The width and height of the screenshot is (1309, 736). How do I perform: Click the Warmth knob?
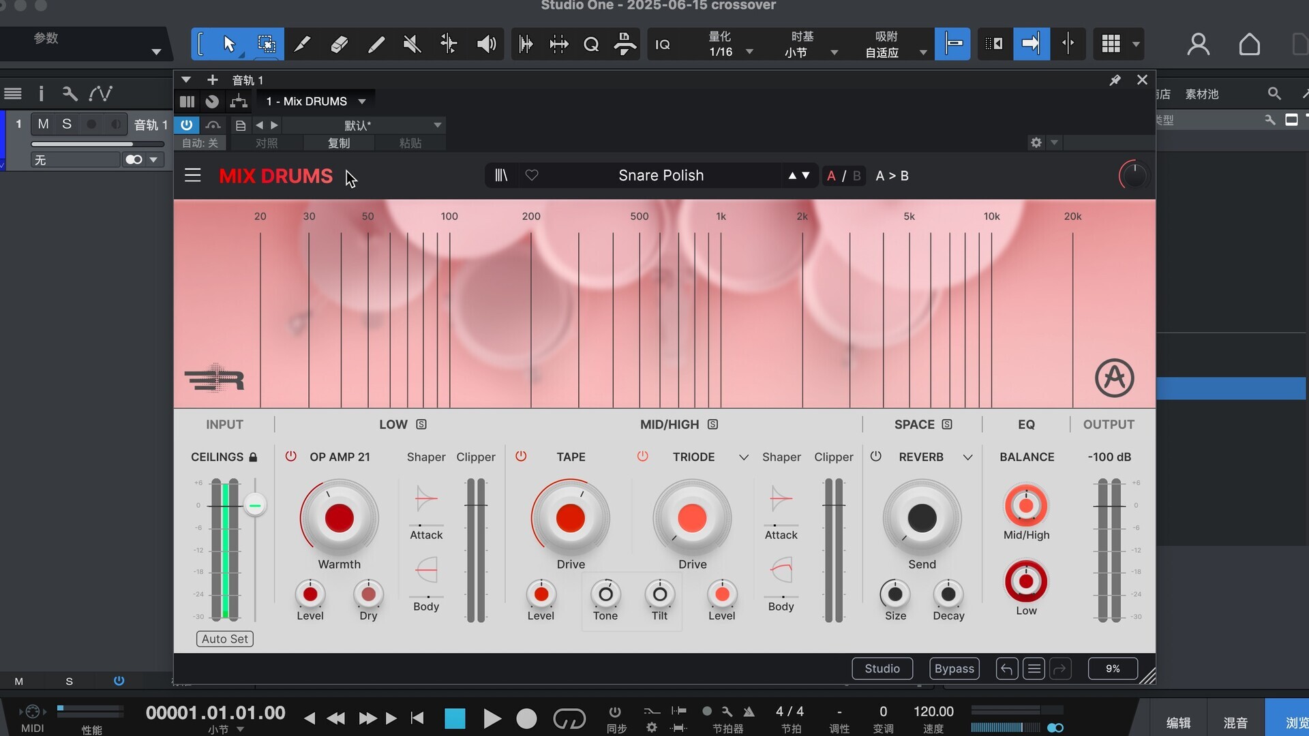(x=339, y=518)
